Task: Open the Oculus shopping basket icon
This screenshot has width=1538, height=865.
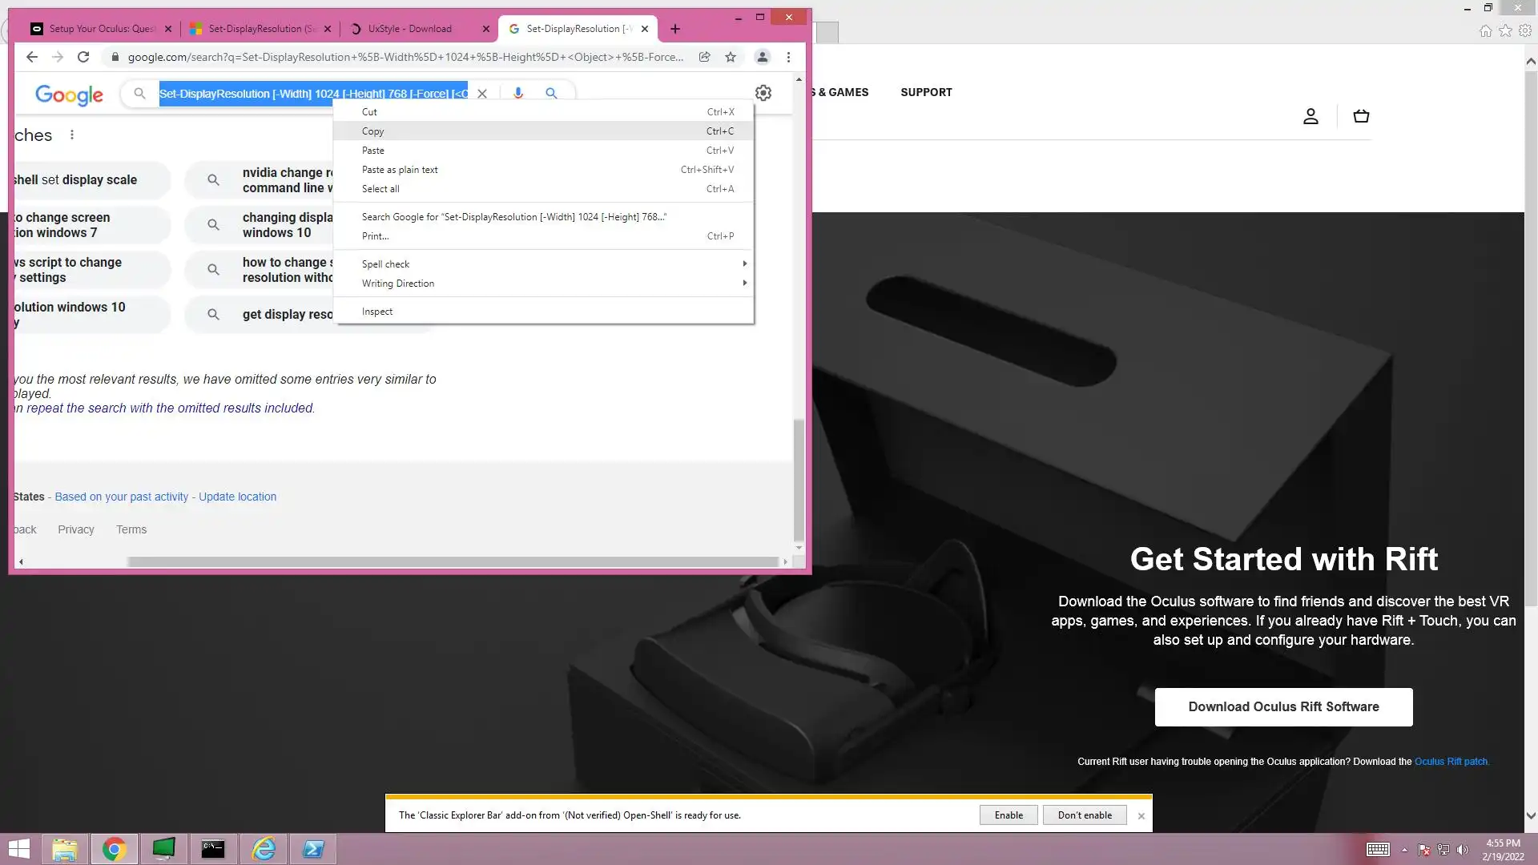Action: pyautogui.click(x=1361, y=116)
